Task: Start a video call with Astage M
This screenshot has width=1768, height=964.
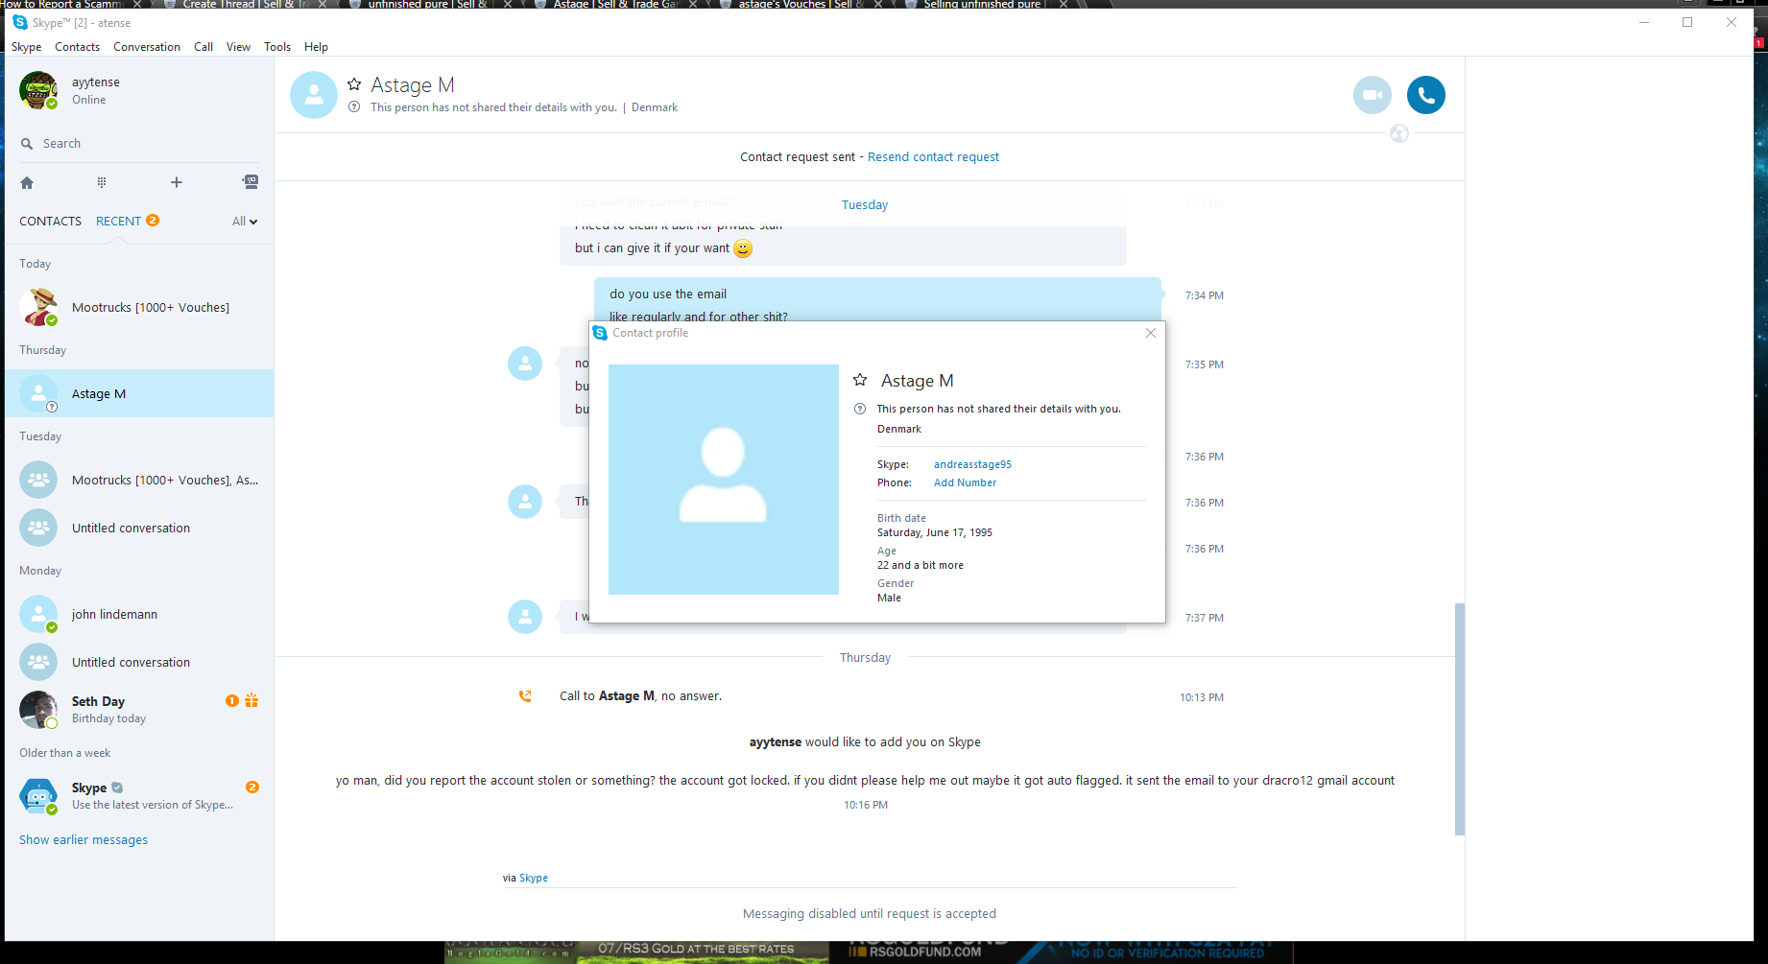Action: coord(1373,95)
